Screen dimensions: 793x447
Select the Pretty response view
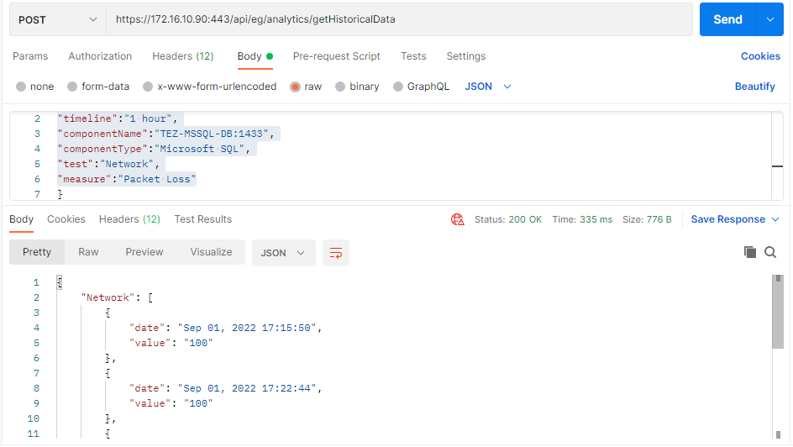37,252
